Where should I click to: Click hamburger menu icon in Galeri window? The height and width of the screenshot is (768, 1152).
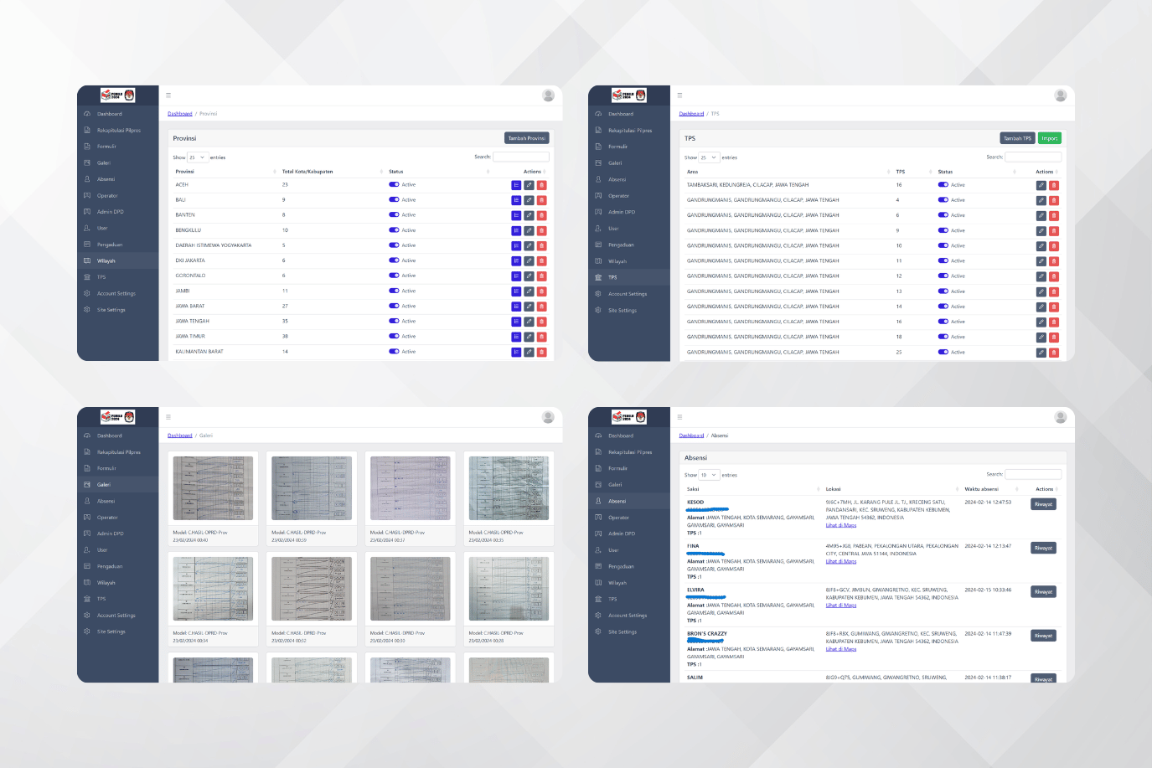point(168,417)
